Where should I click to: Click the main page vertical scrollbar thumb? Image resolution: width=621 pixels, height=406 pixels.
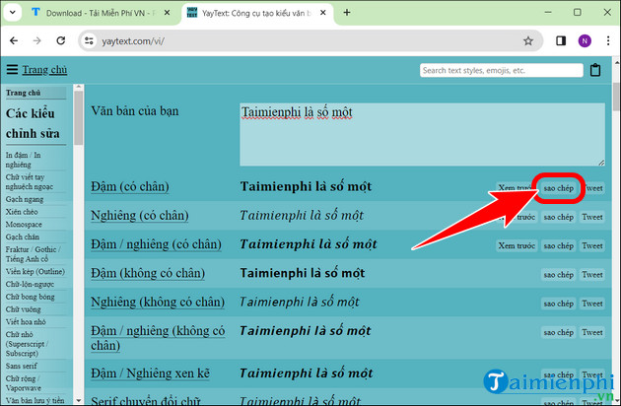pyautogui.click(x=616, y=97)
